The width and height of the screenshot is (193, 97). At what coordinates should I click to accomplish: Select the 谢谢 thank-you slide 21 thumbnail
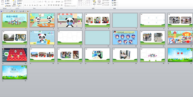pyautogui.click(x=180, y=55)
